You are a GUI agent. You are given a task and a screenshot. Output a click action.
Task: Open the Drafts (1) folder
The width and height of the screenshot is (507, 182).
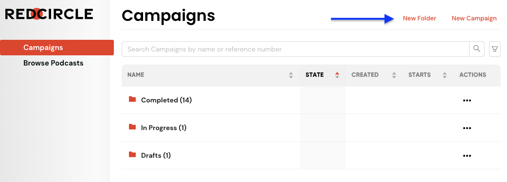click(x=156, y=155)
